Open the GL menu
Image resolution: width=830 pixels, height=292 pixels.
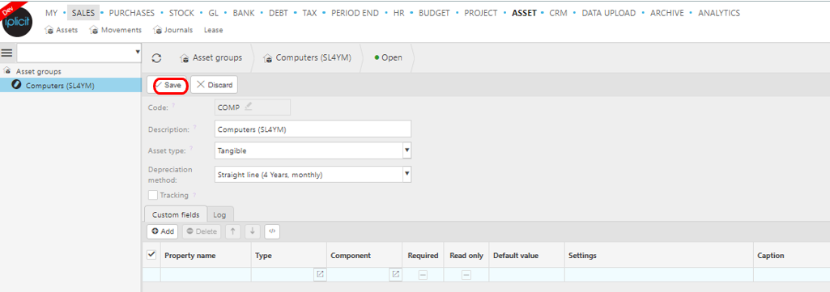pyautogui.click(x=213, y=13)
